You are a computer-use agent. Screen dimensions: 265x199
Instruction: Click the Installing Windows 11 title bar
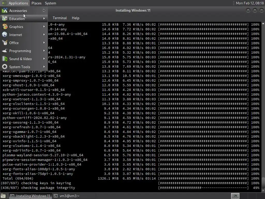pos(133,10)
